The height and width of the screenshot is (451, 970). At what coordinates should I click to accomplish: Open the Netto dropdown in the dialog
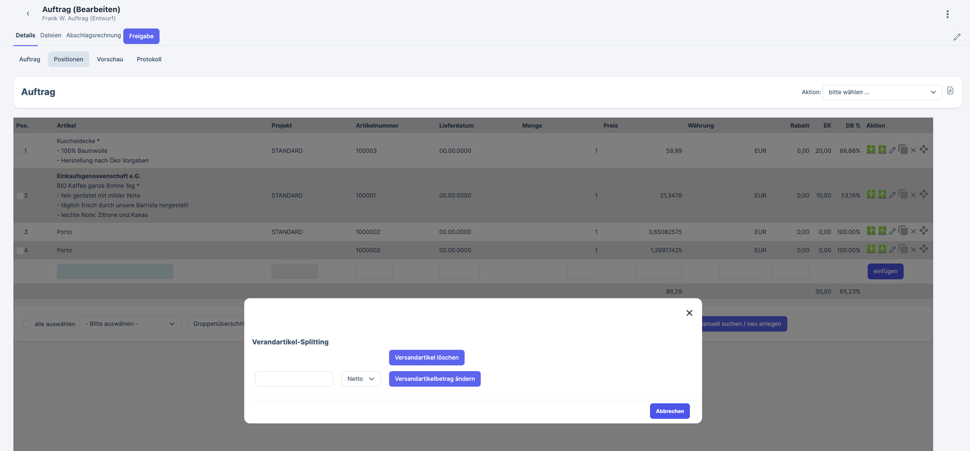click(x=361, y=379)
